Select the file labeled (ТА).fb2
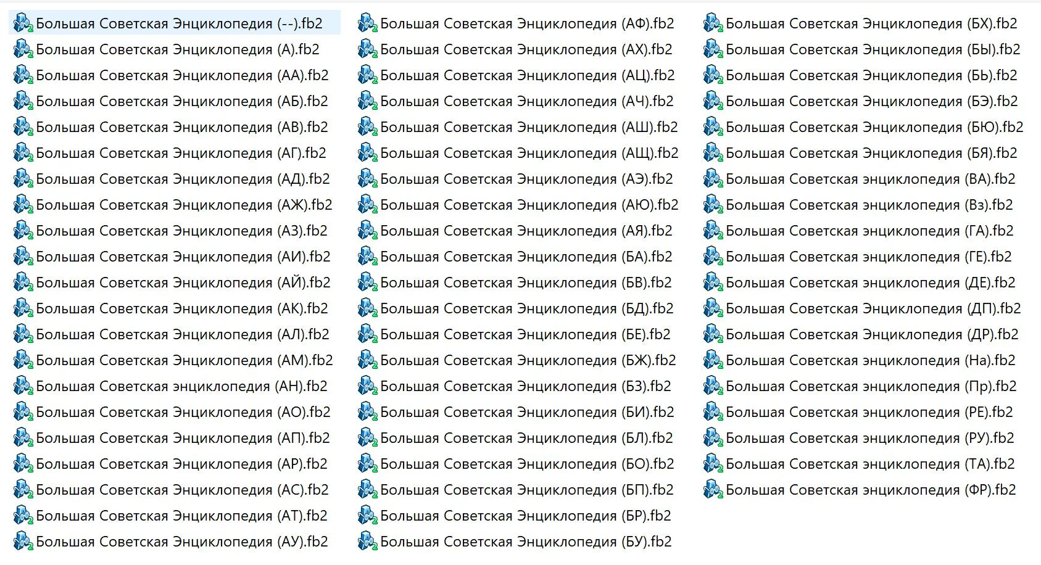This screenshot has width=1041, height=565. (870, 464)
